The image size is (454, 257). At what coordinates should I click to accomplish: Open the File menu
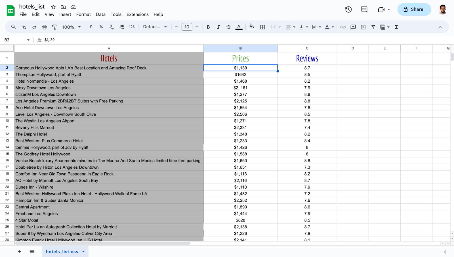23,14
